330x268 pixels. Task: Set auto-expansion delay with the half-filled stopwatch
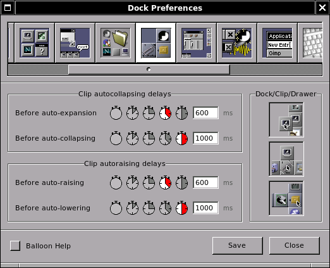coord(181,113)
